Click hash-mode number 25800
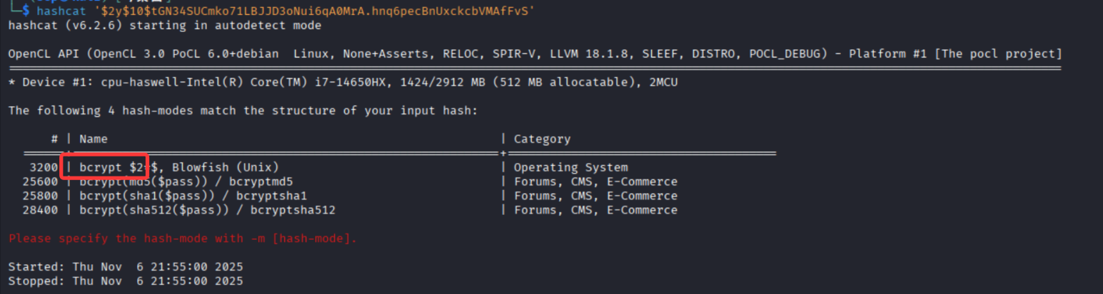Image resolution: width=1103 pixels, height=294 pixels. pyautogui.click(x=40, y=196)
